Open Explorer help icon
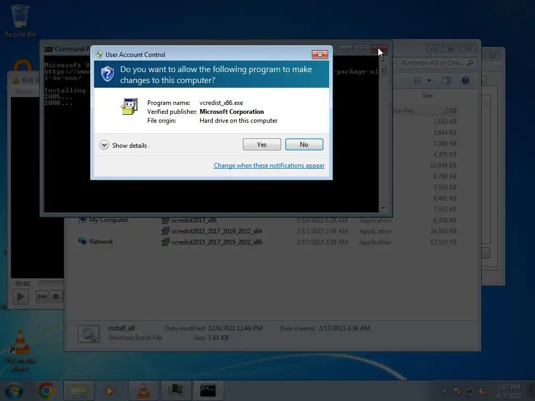 pyautogui.click(x=466, y=80)
